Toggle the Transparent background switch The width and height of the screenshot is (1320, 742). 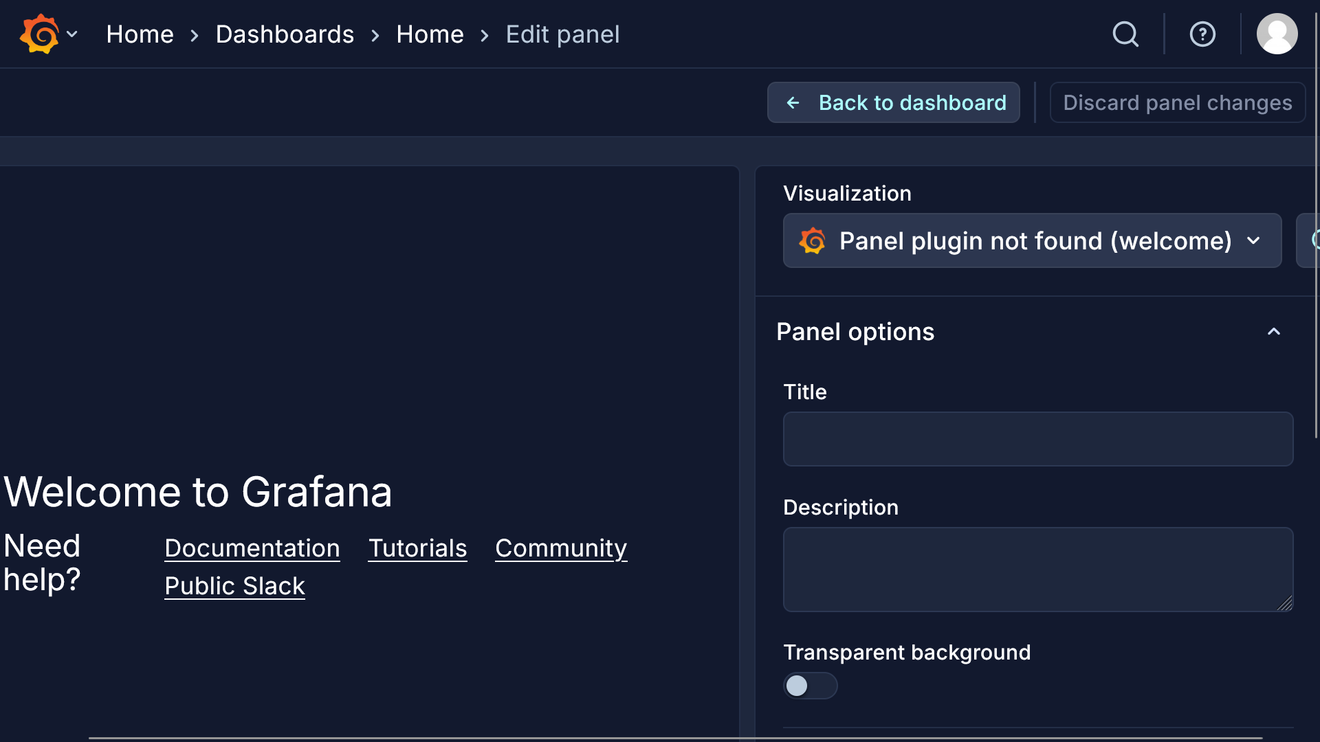point(810,686)
